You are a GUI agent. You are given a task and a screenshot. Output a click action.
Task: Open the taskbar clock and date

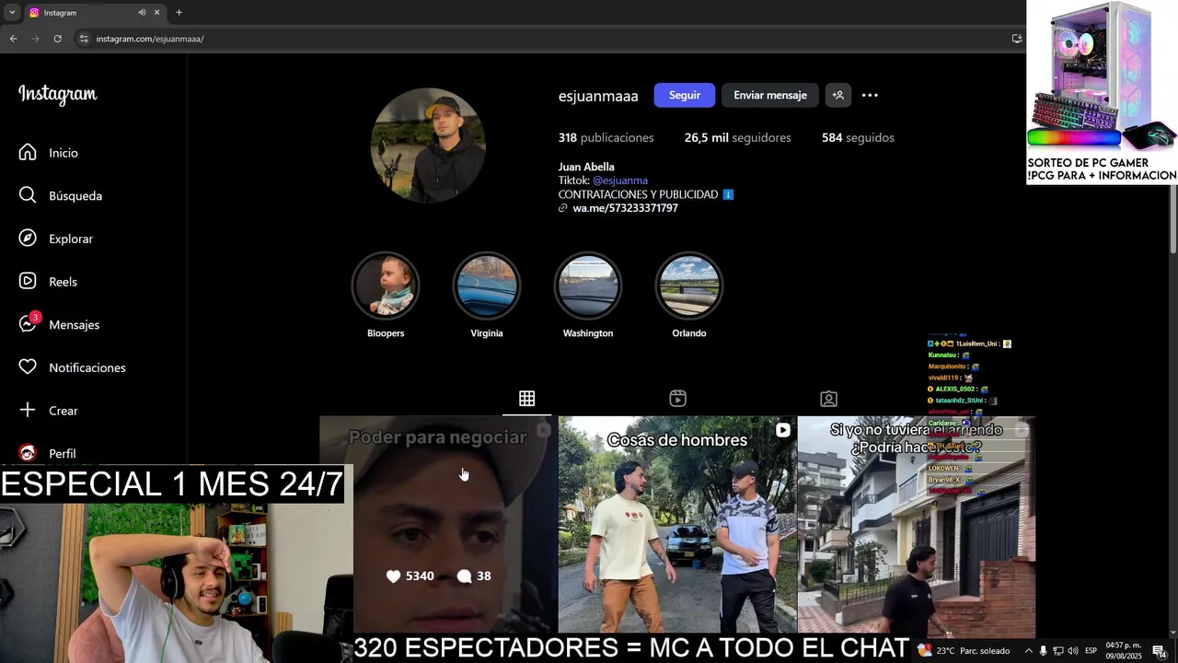(x=1124, y=650)
